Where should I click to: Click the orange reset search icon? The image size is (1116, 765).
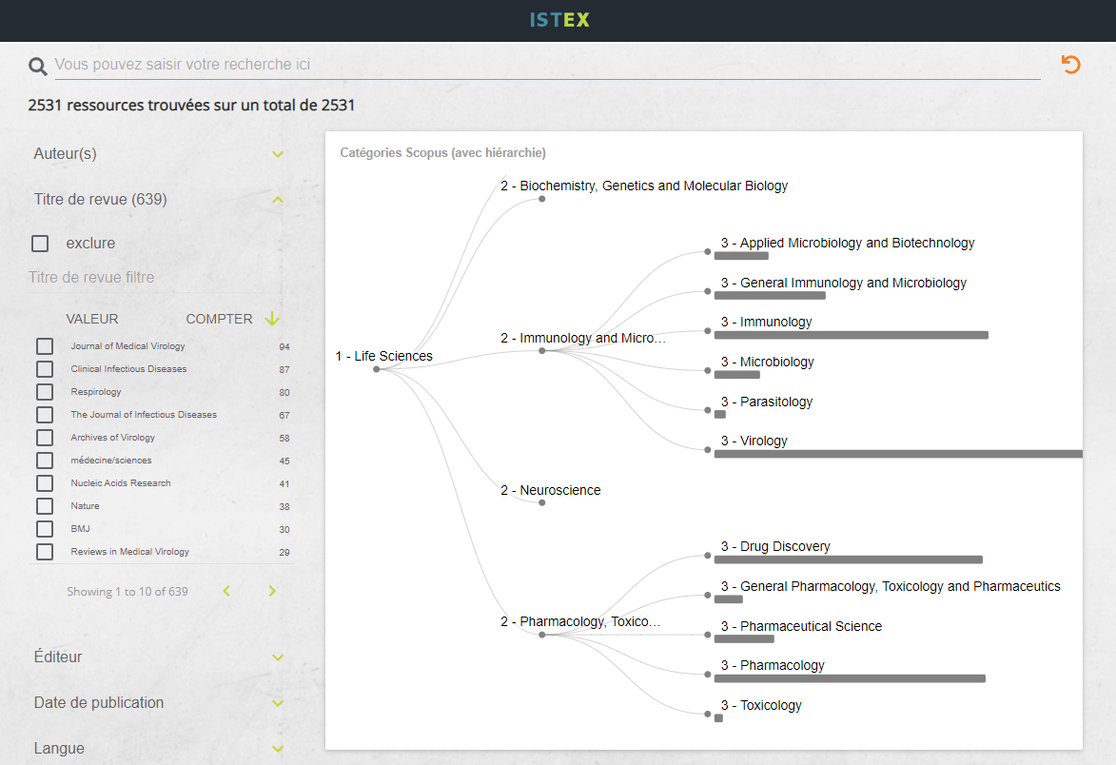pos(1070,65)
